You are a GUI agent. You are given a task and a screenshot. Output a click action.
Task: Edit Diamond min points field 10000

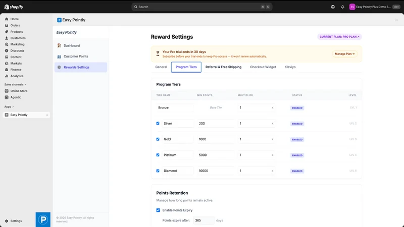[216, 171]
